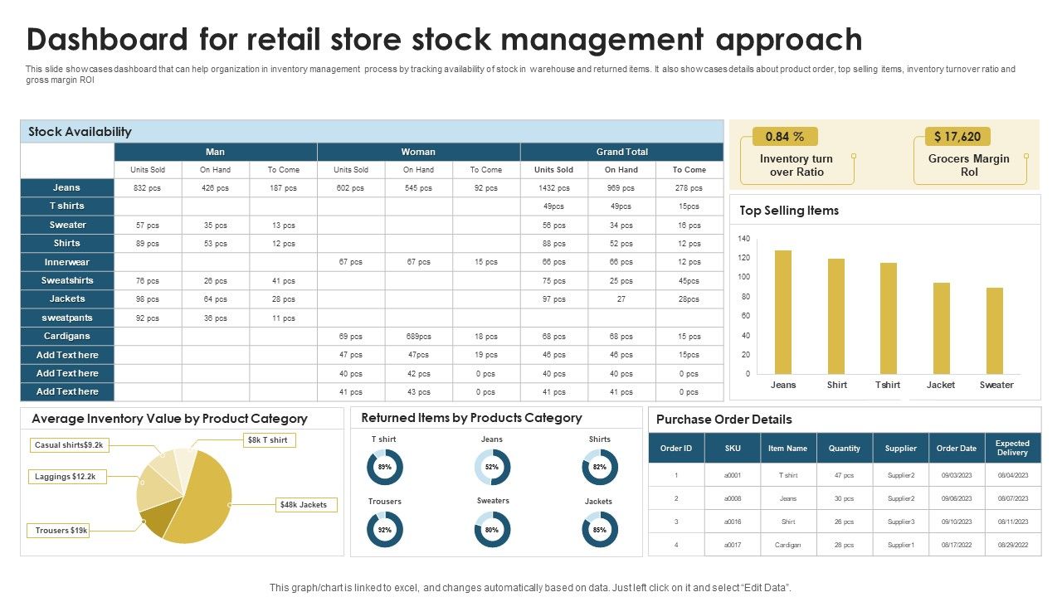Select the Jeans 52% returned items donut
This screenshot has width=1062, height=597.
point(492,467)
